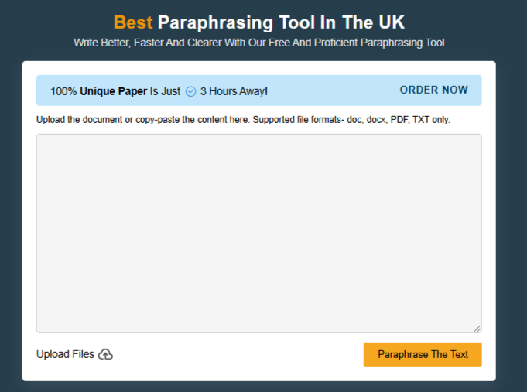Image resolution: width=527 pixels, height=392 pixels.
Task: Click the blue checkmark circle icon
Action: tap(190, 91)
